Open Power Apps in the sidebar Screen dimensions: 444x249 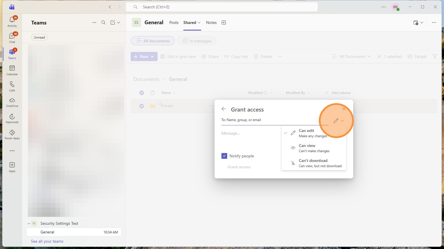tap(12, 135)
